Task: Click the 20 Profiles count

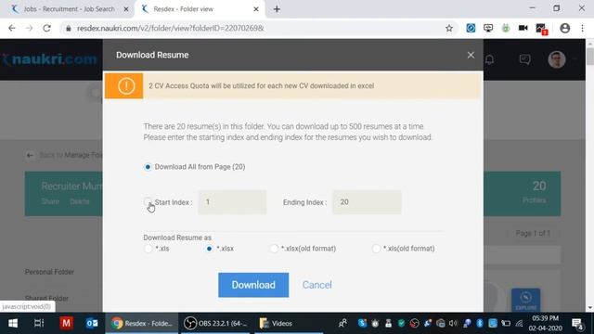Action: pyautogui.click(x=538, y=192)
